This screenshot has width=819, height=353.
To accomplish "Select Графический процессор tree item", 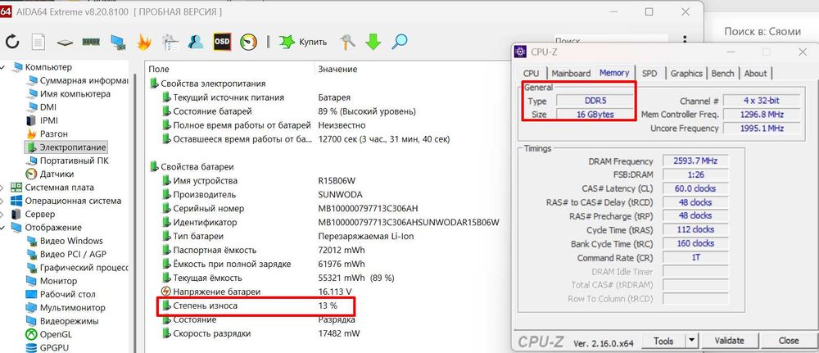I will [x=77, y=268].
